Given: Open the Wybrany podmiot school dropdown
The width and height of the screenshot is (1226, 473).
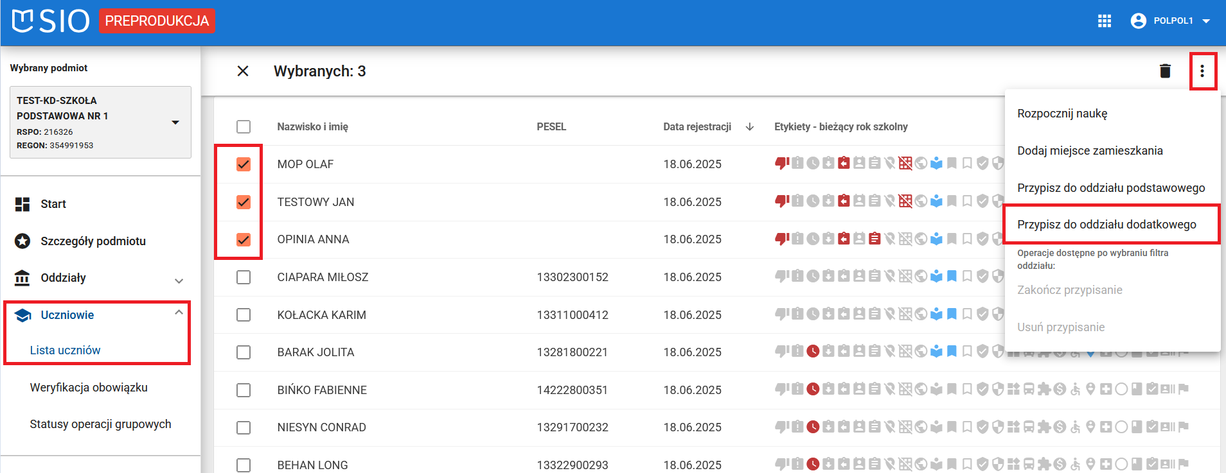Looking at the screenshot, I should 175,123.
